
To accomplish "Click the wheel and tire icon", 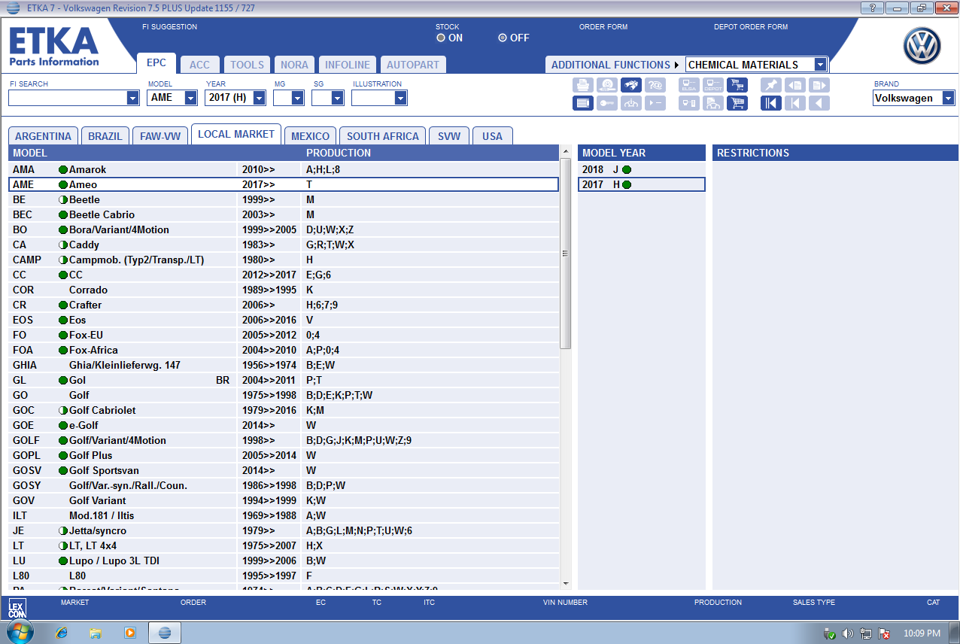I will pos(607,85).
